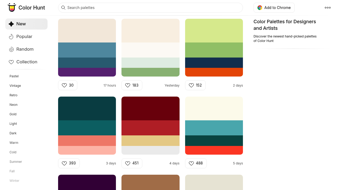Like the palette with 30 likes

(x=64, y=85)
